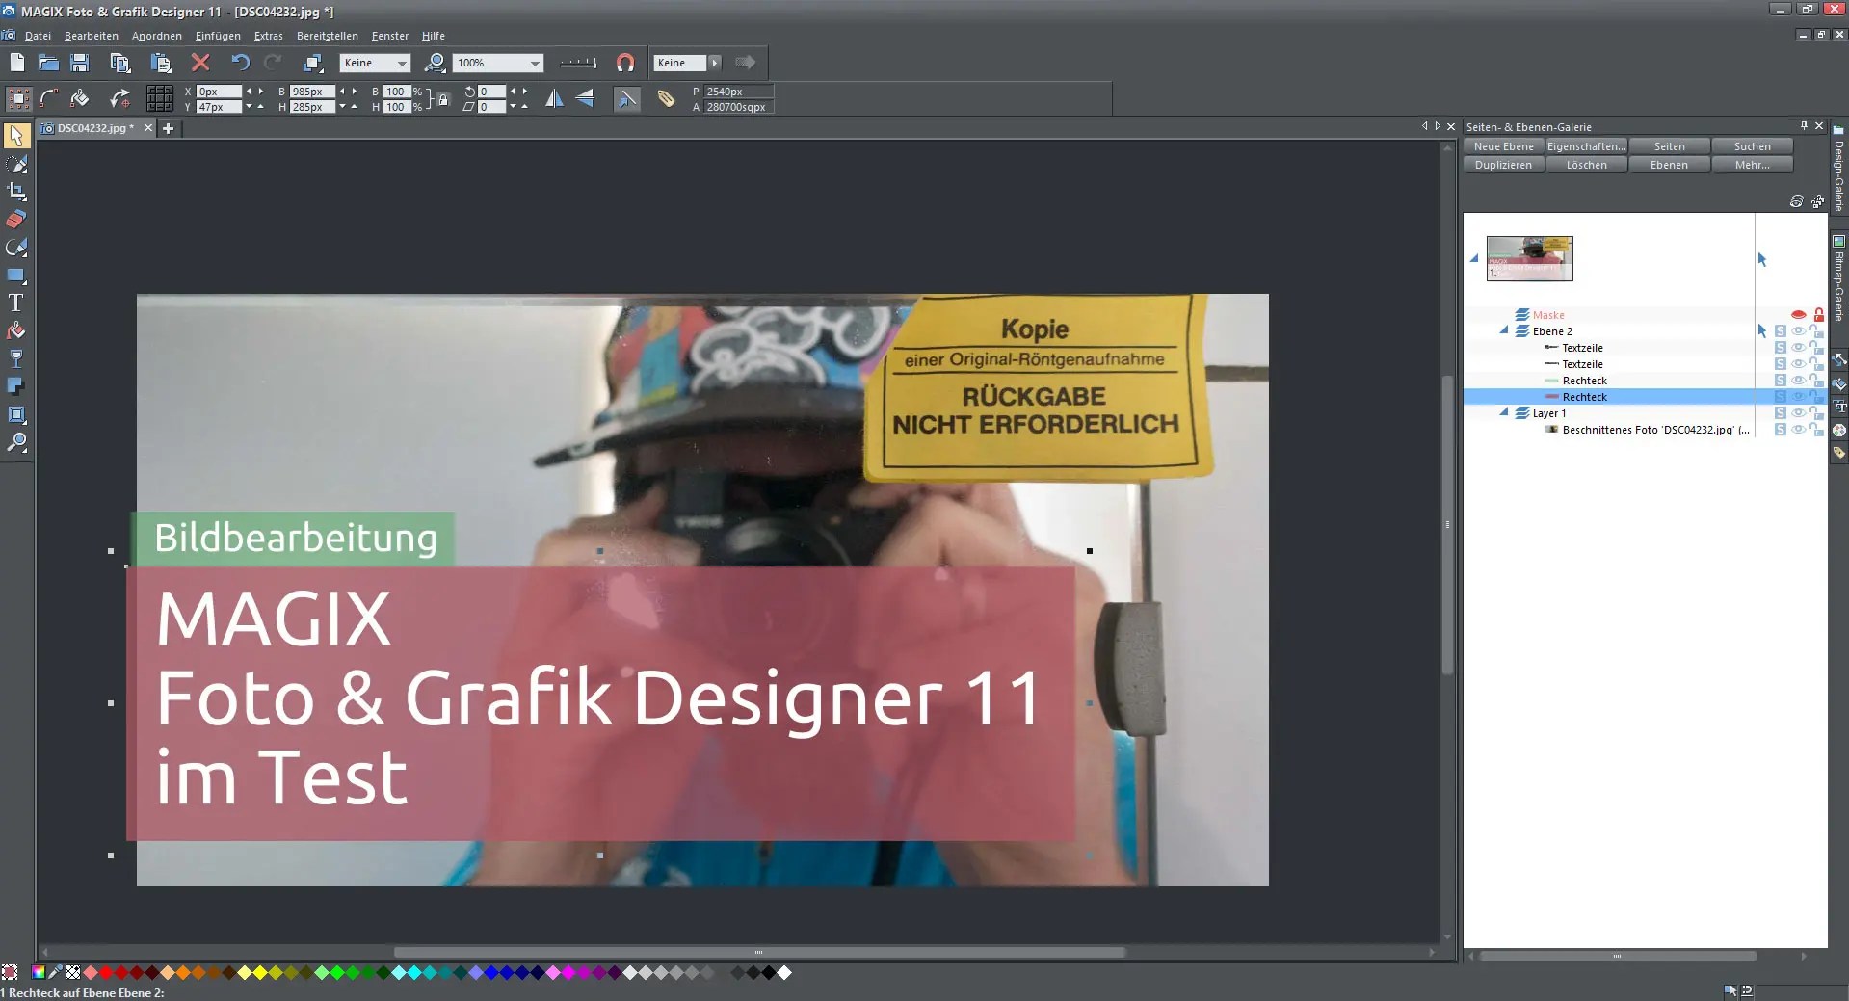
Task: Select the Fill bucket tool
Action: [x=16, y=330]
